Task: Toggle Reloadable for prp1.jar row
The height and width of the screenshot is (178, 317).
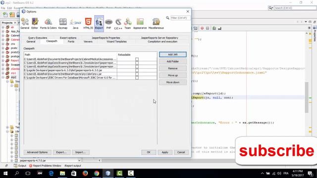Action: click(x=137, y=74)
